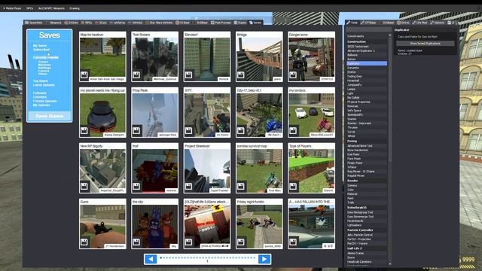The image size is (482, 271).
Task: Switch to Star Wars Vehicles tab
Action: [x=159, y=23]
